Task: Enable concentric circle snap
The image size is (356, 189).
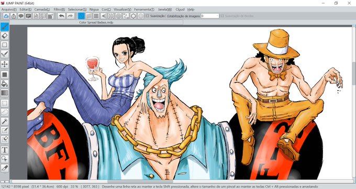Action: 118,16
